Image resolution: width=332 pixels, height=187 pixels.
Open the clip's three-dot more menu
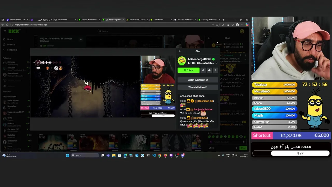coord(216,70)
